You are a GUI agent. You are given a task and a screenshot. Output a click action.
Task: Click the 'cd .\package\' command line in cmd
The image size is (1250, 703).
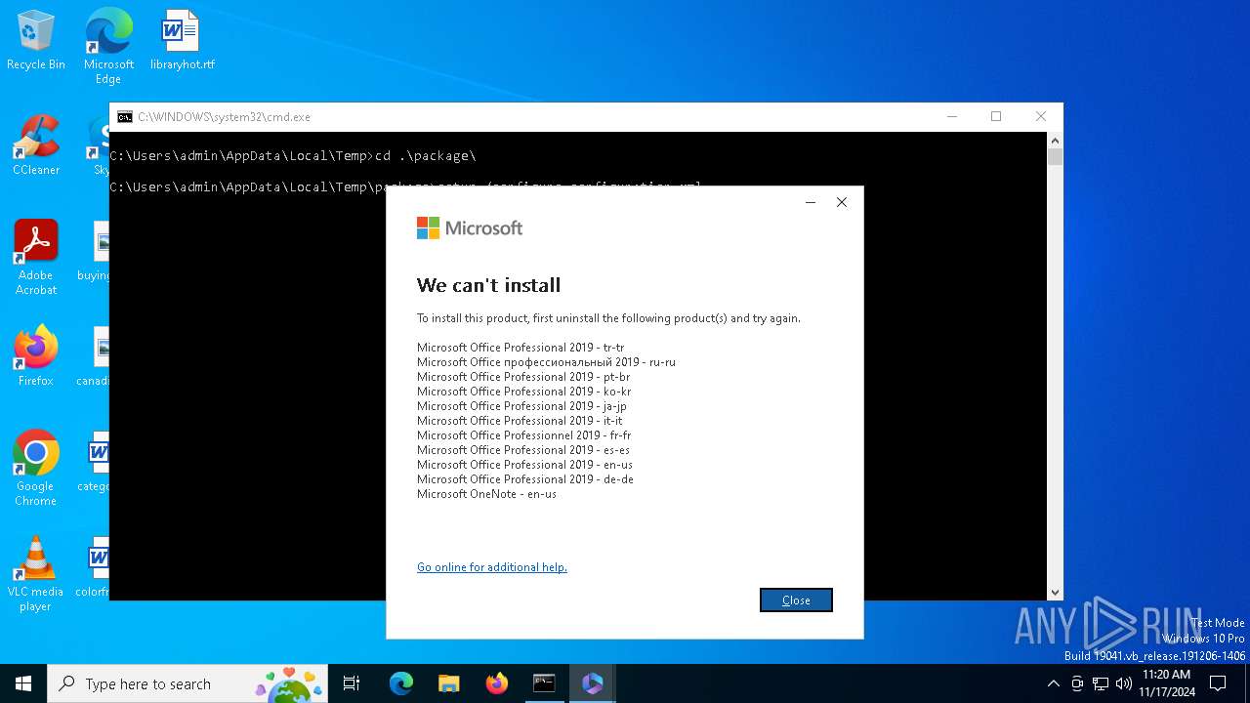[x=293, y=155]
